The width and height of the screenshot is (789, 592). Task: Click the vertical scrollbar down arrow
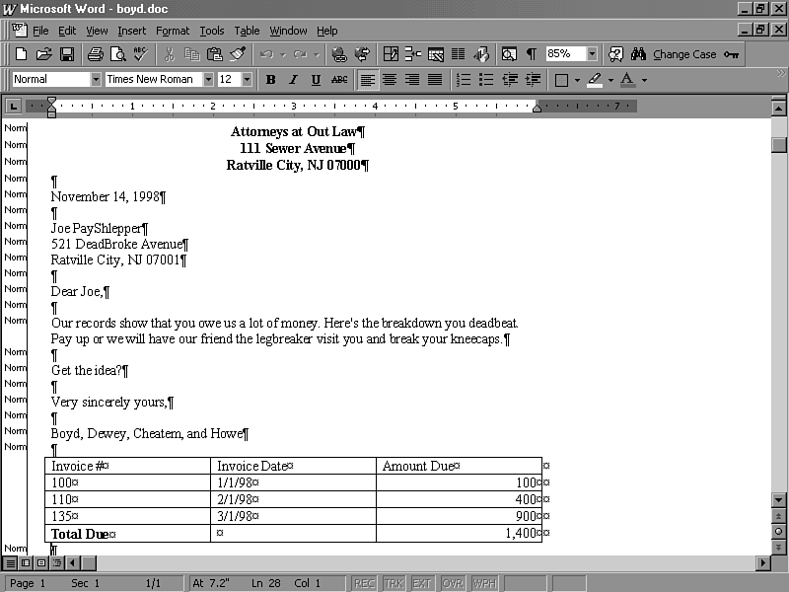click(x=779, y=500)
